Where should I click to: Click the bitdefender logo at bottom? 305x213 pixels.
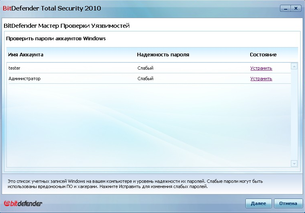point(23,203)
